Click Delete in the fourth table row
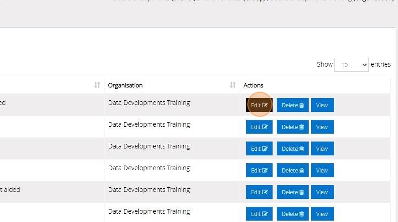The width and height of the screenshot is (398, 222). point(292,170)
